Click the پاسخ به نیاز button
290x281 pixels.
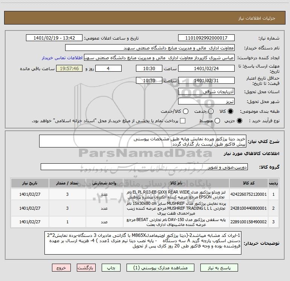[219, 268]
